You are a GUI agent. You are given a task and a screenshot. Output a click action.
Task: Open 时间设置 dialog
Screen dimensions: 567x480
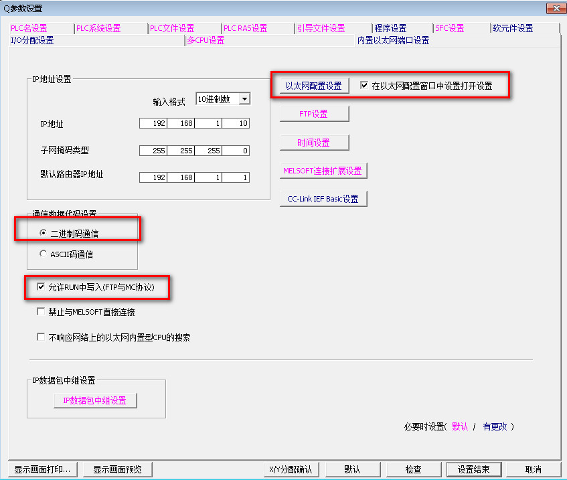(x=314, y=143)
